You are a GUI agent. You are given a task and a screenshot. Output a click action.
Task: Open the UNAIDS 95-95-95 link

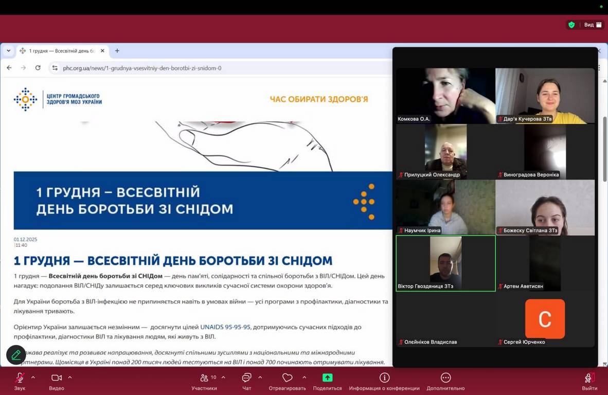[225, 327]
